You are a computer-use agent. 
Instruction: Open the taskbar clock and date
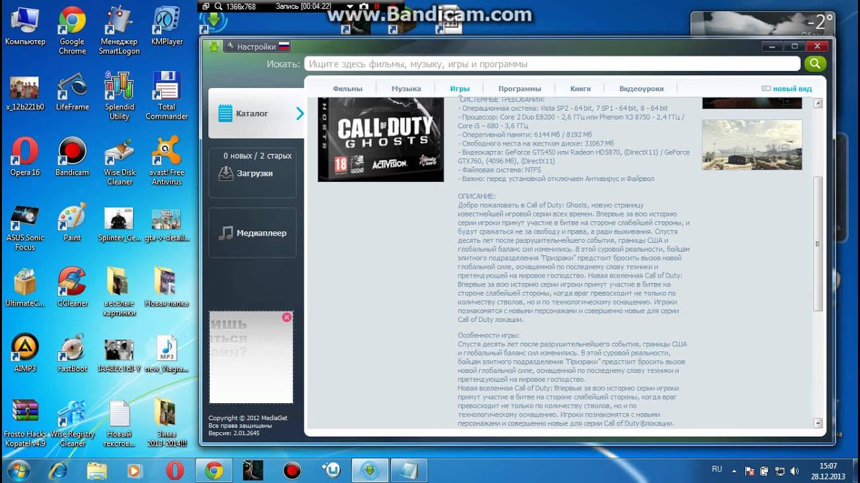828,470
